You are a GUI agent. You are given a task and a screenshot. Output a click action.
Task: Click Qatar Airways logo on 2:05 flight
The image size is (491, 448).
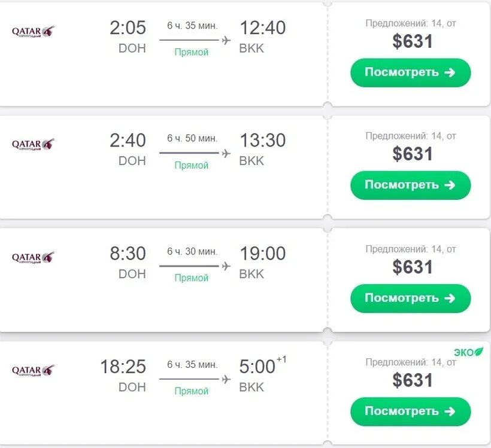[34, 31]
